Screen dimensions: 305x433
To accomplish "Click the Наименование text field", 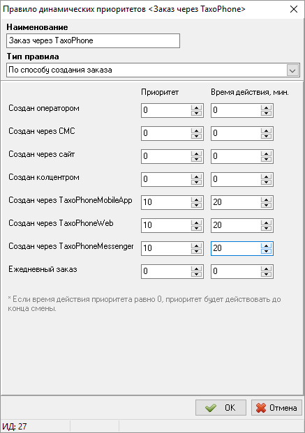I will (93, 41).
